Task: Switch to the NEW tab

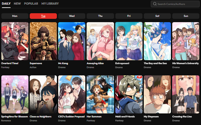Action: pos(17,4)
